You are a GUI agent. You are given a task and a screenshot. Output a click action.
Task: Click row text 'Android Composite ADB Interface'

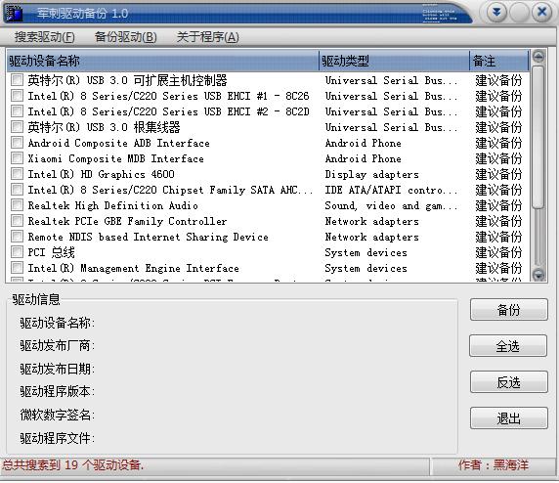[118, 143]
